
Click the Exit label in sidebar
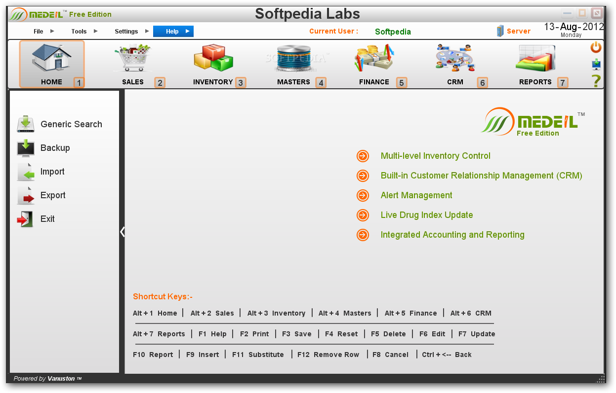click(47, 219)
